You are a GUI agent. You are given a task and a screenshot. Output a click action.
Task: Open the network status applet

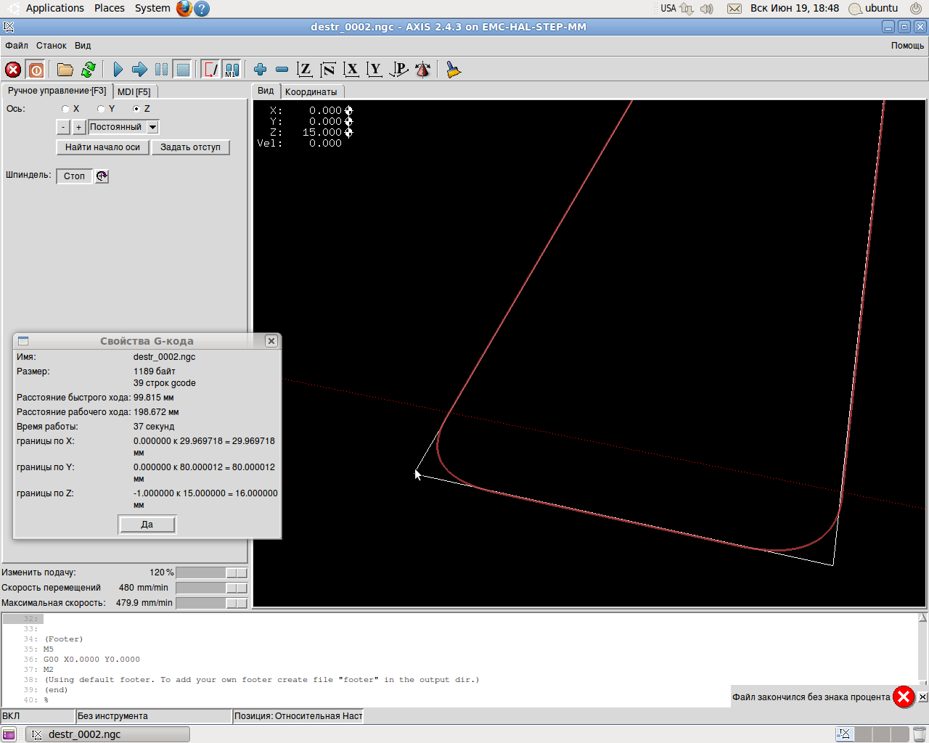(687, 9)
